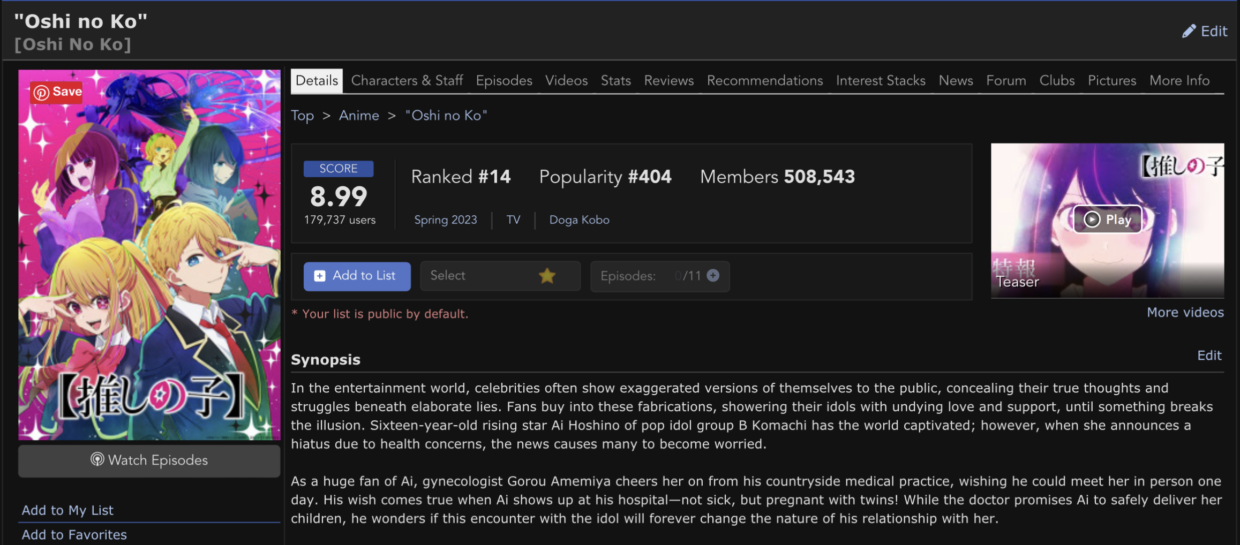Switch to the Details tab
The width and height of the screenshot is (1240, 545).
[x=317, y=80]
